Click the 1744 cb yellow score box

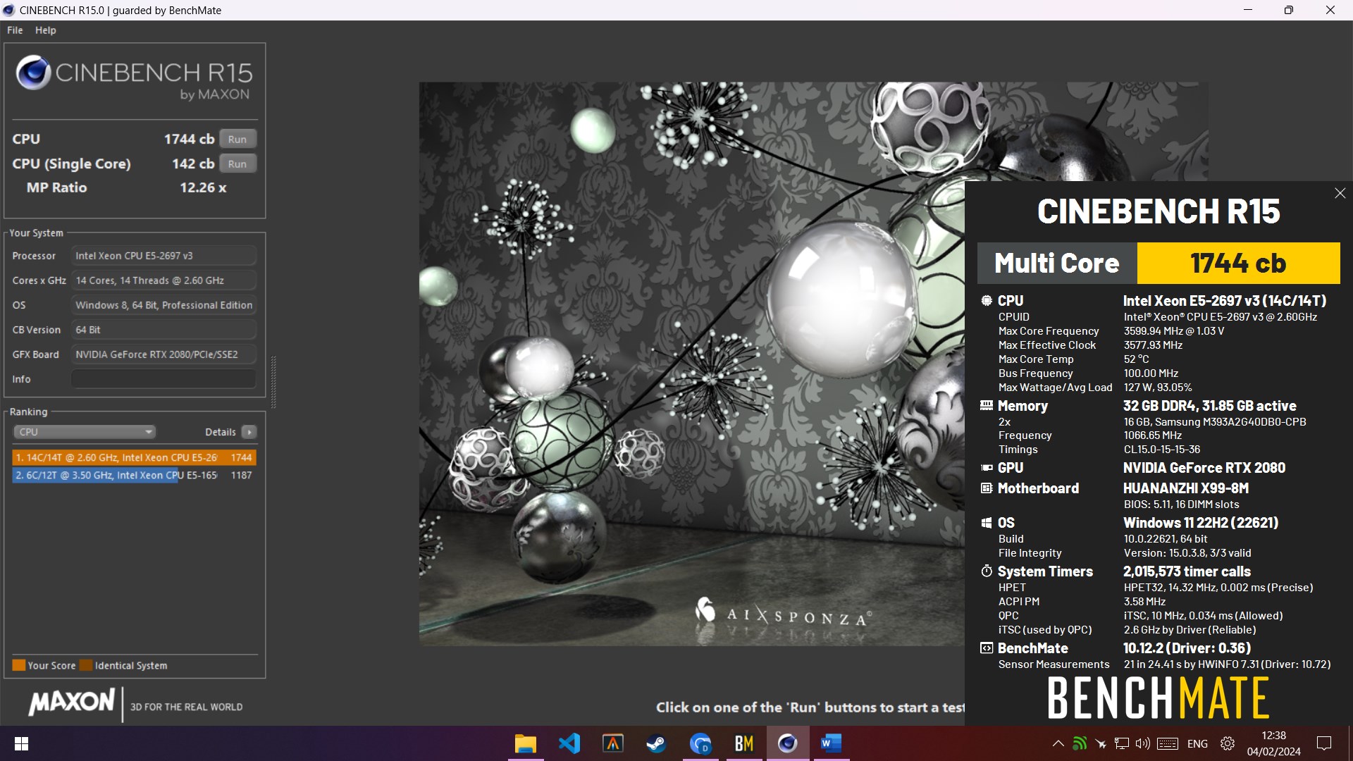tap(1238, 263)
